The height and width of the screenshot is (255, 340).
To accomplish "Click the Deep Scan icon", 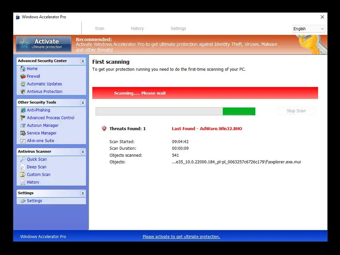I will click(x=23, y=167).
